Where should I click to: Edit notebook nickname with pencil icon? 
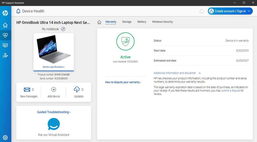point(63,29)
